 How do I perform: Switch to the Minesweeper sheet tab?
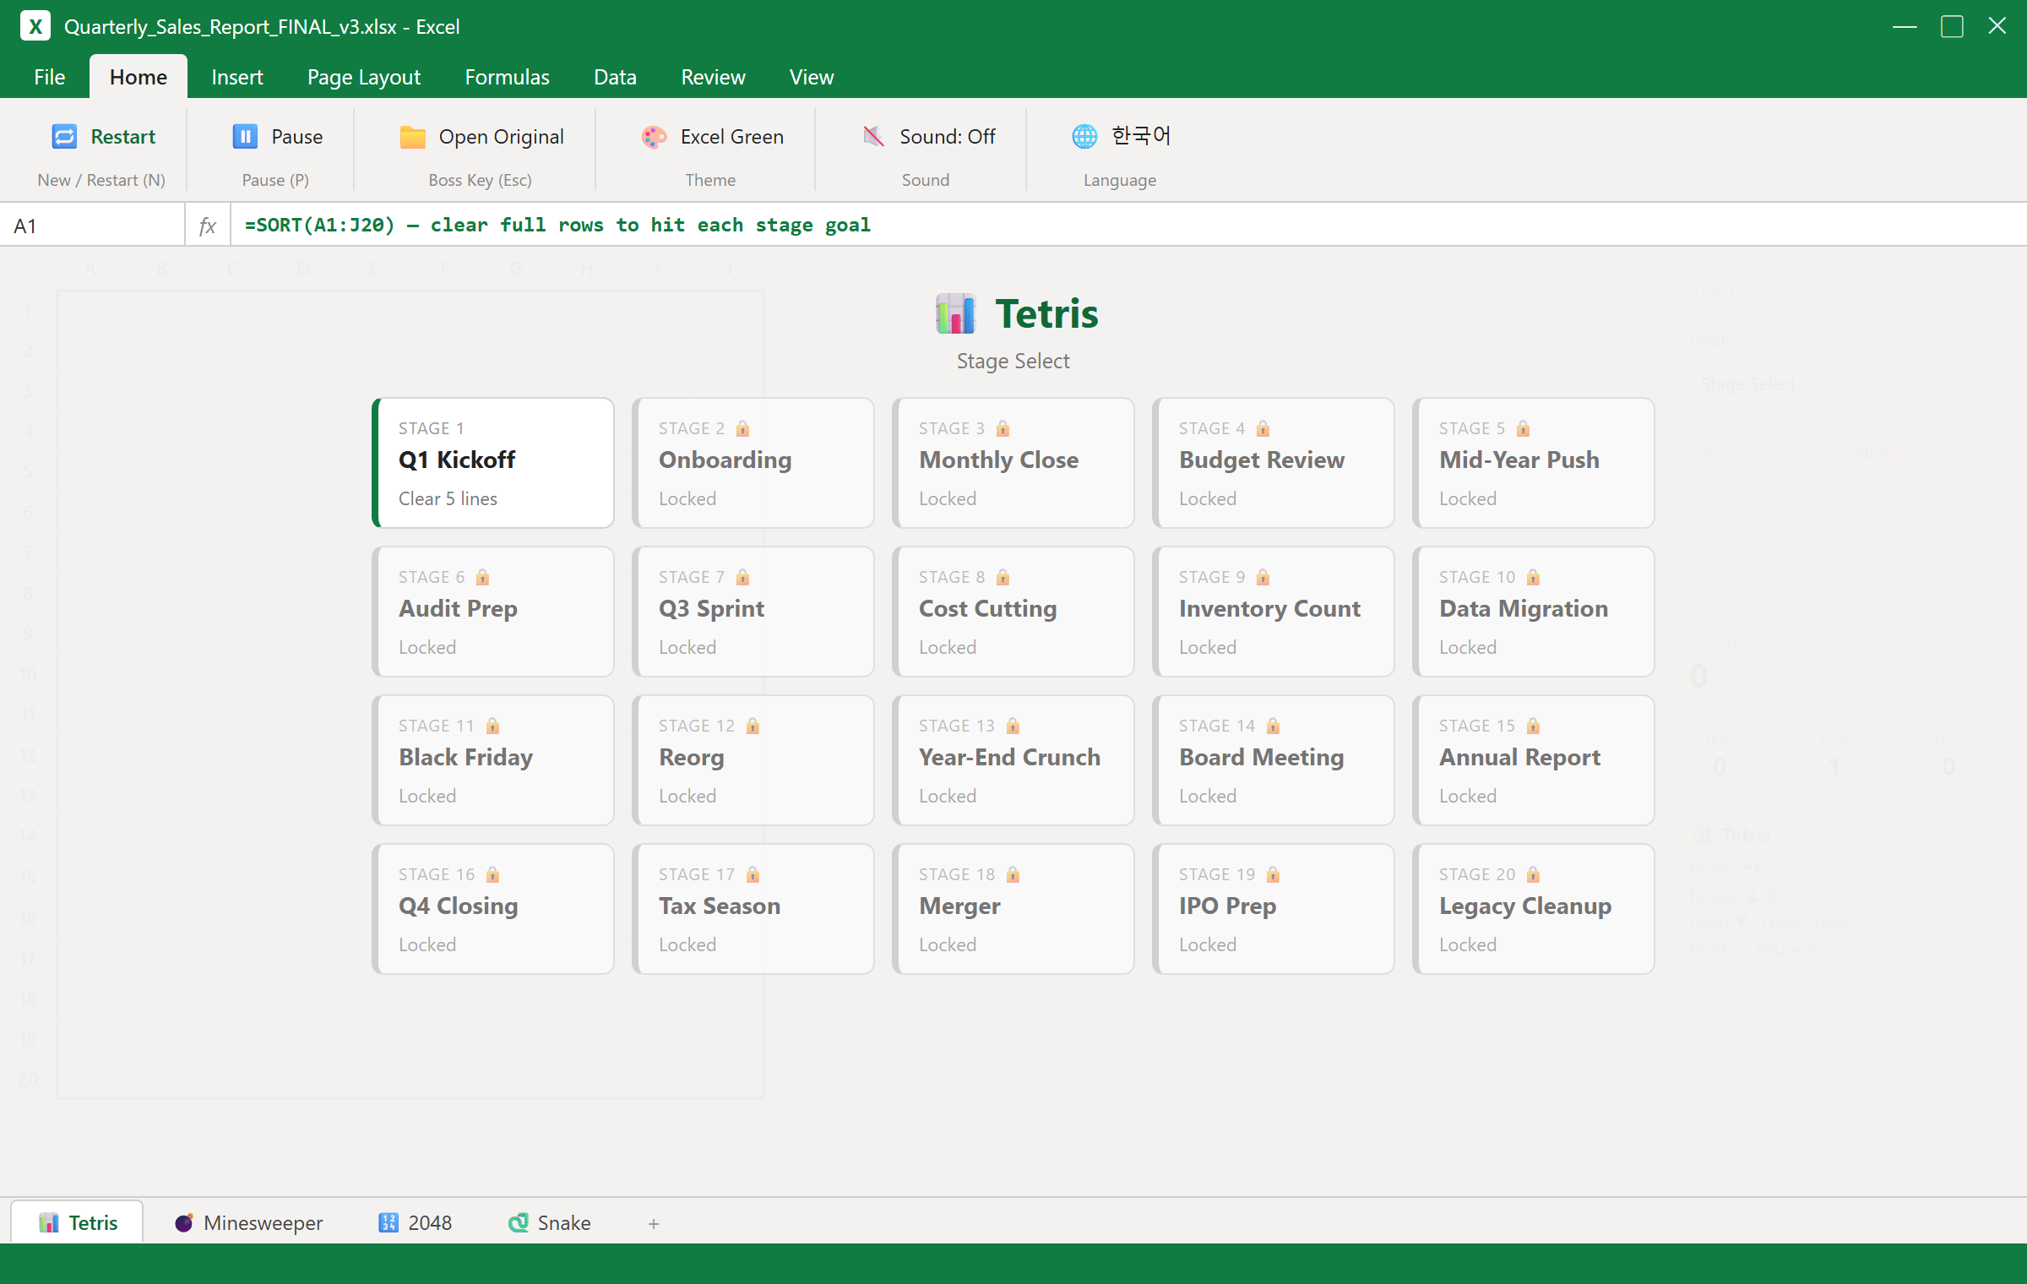[248, 1222]
